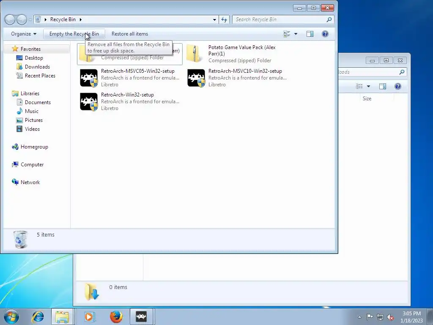Toggle the preview pane icon in Recycle Bin
Screen dimensions: 433x325
tap(310, 34)
